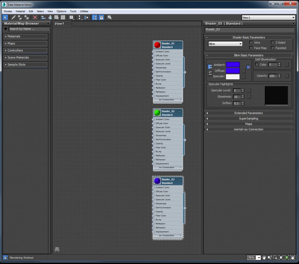Enable the Wire checkbox
This screenshot has height=264, width=299.
[251, 43]
